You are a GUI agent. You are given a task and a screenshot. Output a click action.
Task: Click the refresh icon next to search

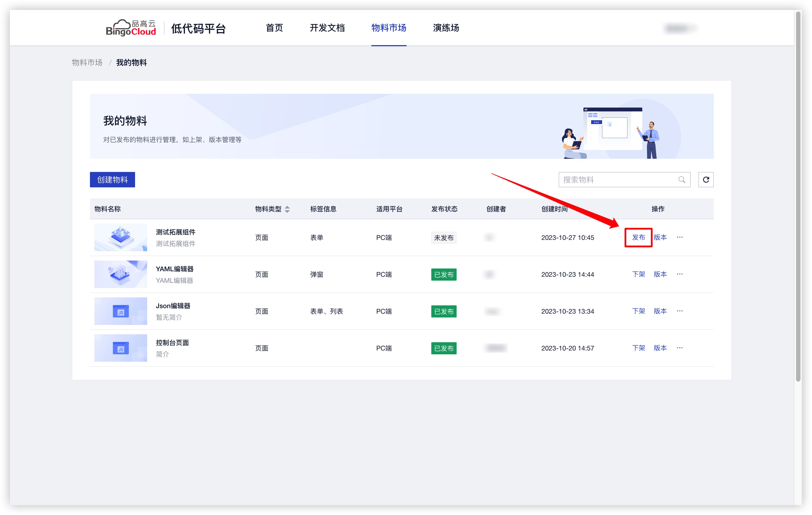pos(706,180)
